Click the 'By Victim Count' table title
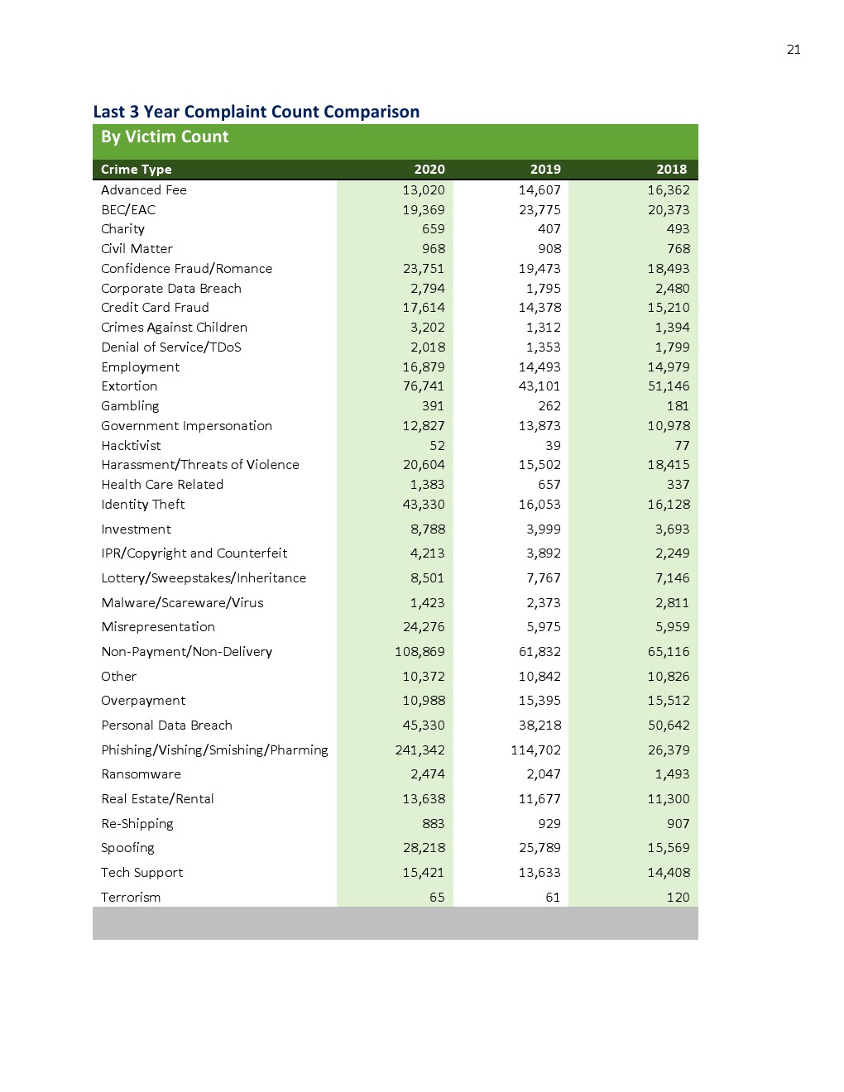Image resolution: width=844 pixels, height=1092 pixels. coord(165,137)
